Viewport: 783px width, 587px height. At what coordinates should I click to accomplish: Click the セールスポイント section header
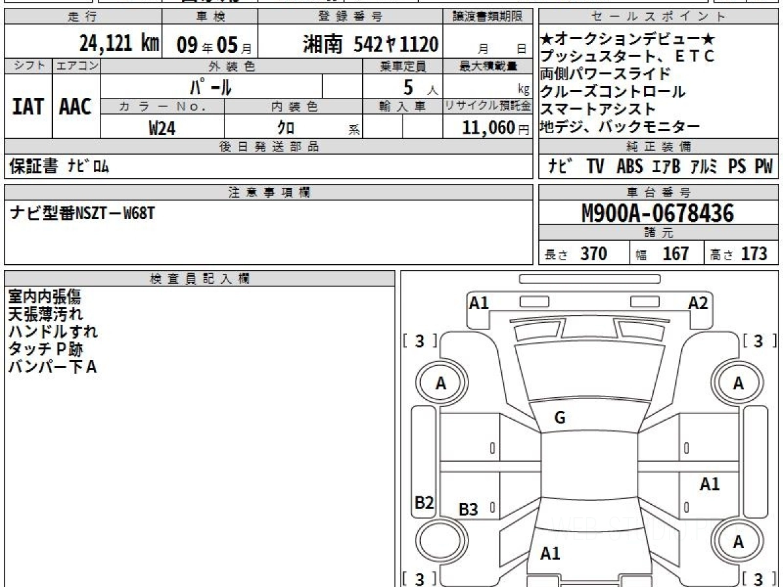coord(658,17)
